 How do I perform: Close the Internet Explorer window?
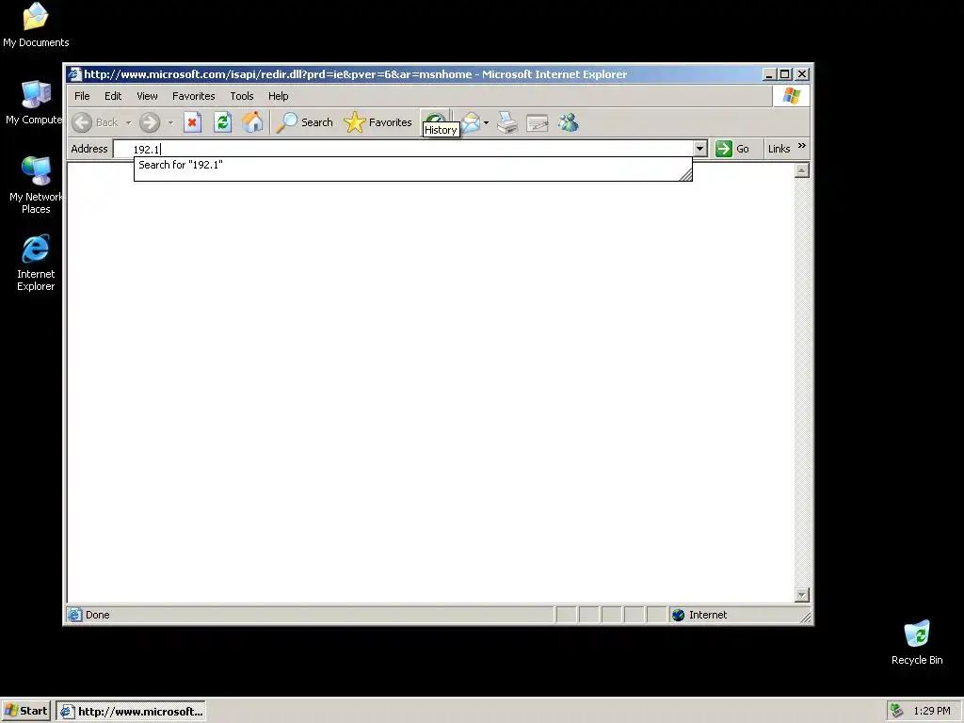coord(802,74)
